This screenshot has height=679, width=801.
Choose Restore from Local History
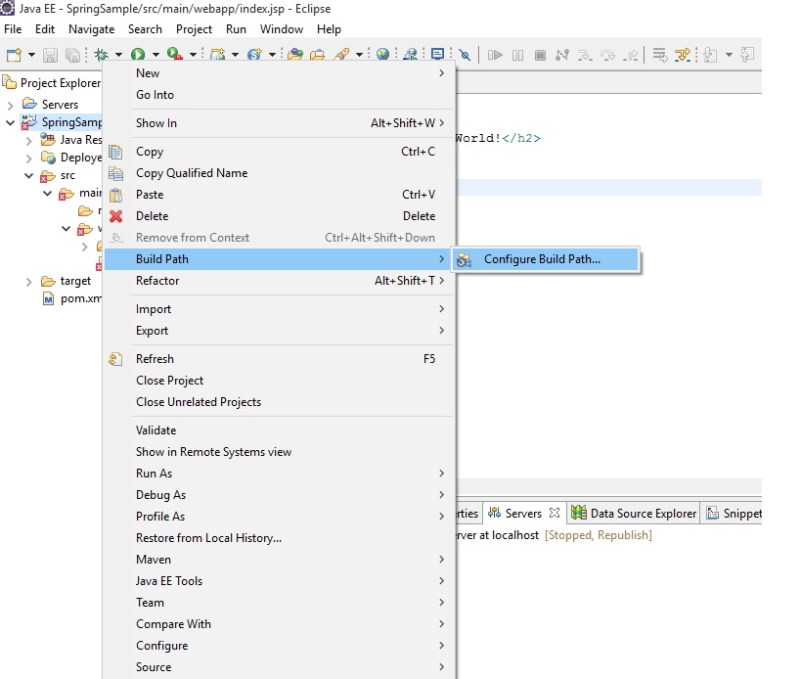point(279,538)
